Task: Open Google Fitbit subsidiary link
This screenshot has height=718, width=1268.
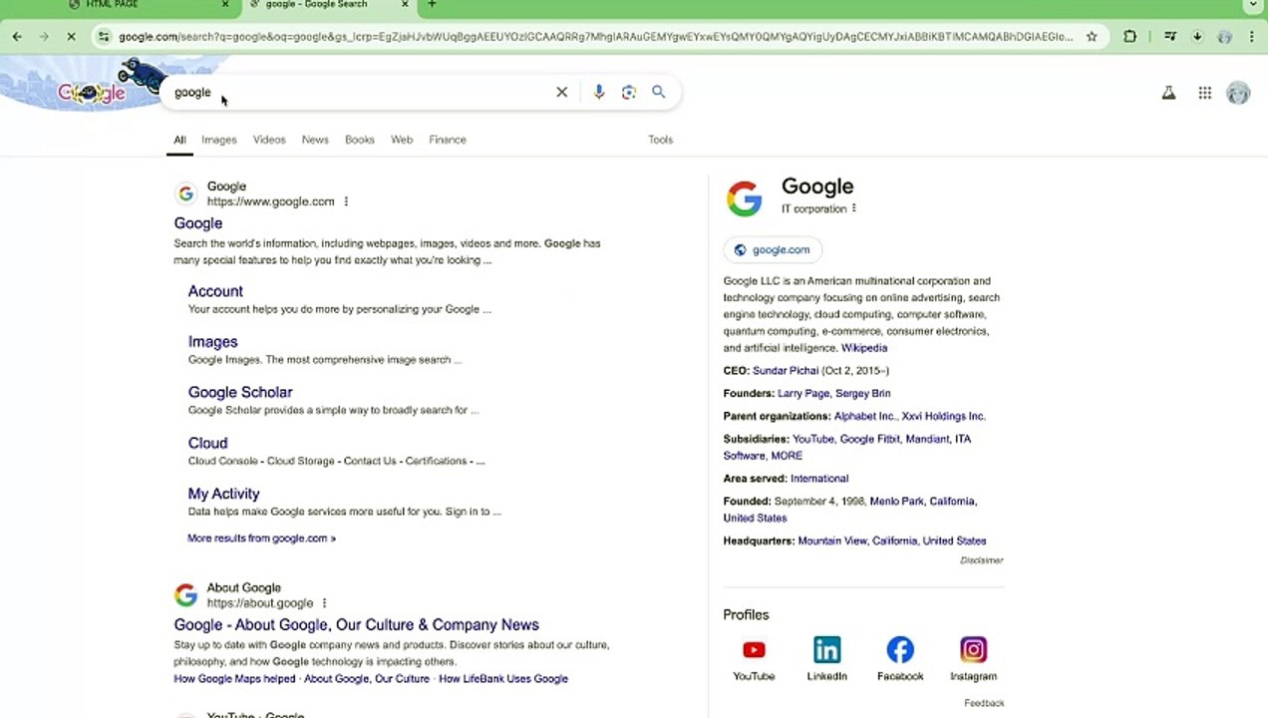Action: pyautogui.click(x=869, y=439)
